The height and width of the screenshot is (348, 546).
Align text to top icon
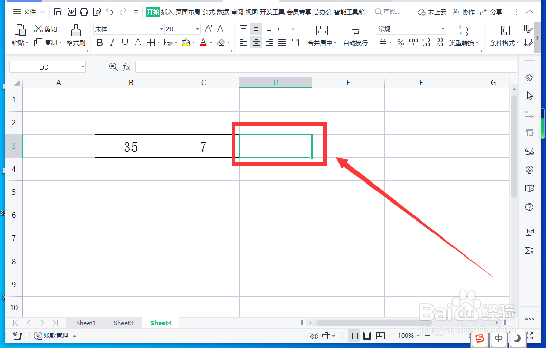243,29
